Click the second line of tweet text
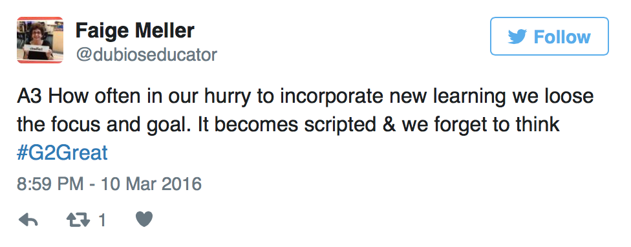Viewport: 631px width, 247px height. [288, 125]
